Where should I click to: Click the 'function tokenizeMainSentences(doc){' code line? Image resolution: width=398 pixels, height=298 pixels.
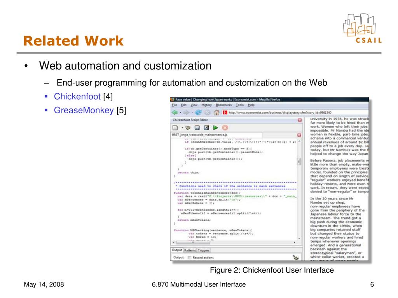tap(207, 193)
